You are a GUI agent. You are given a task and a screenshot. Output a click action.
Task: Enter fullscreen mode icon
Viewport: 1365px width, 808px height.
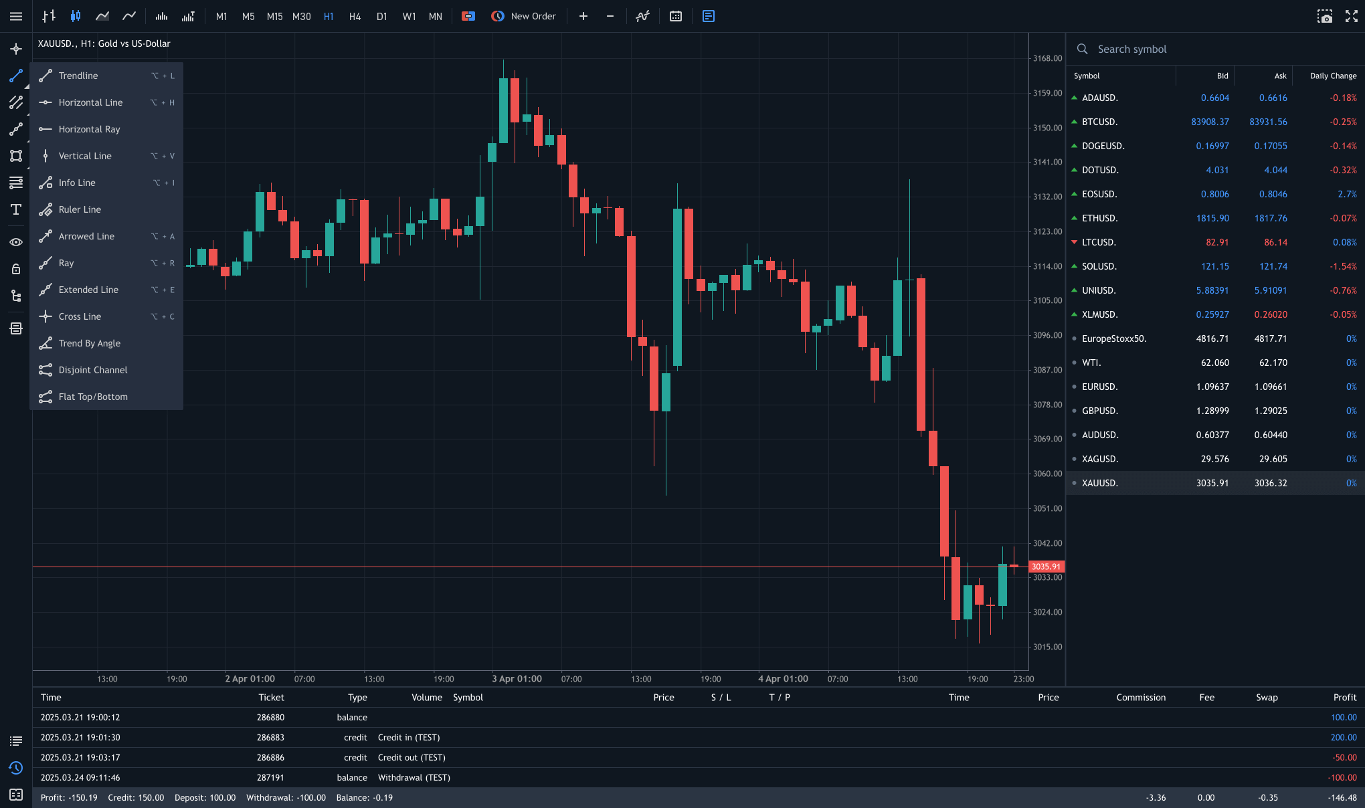1352,16
